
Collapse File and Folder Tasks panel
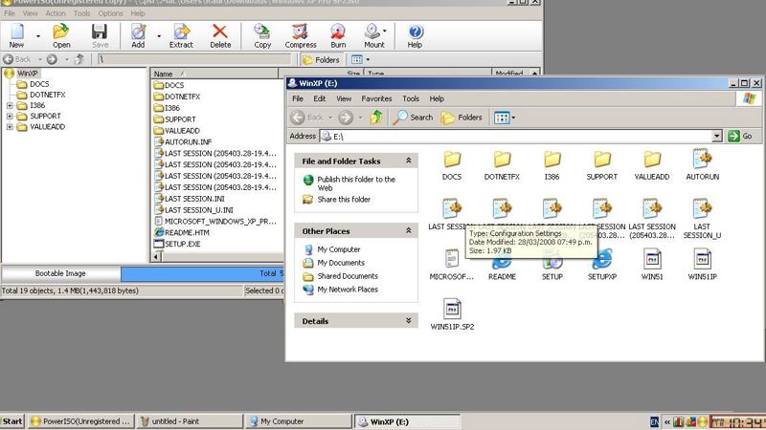click(x=409, y=161)
